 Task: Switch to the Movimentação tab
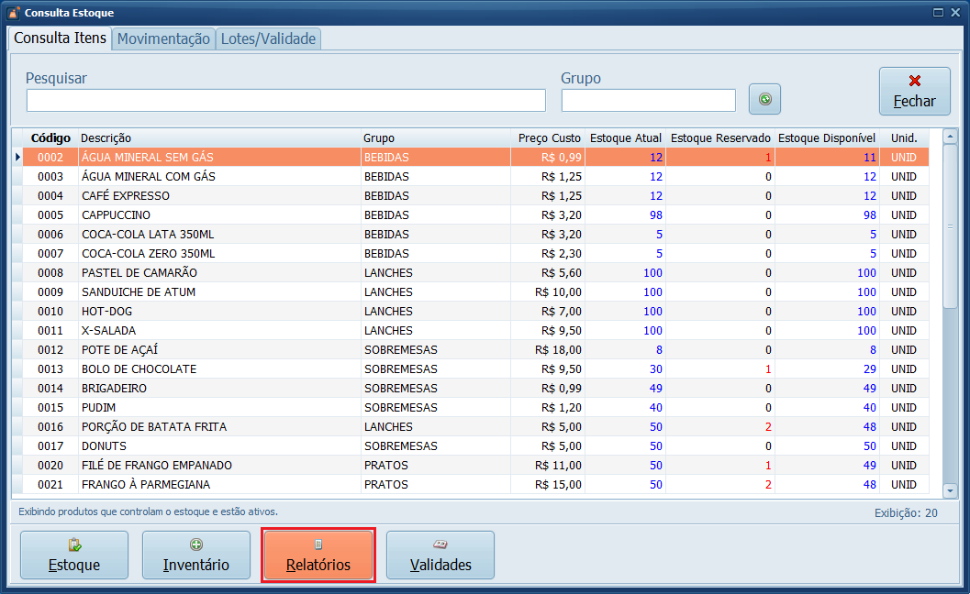163,38
